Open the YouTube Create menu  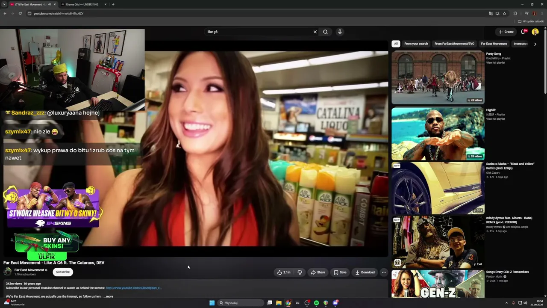coord(506,32)
